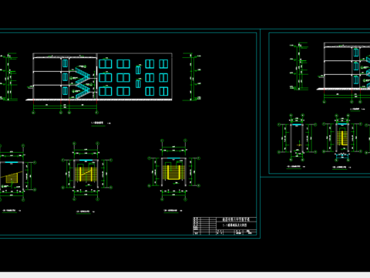370x278 pixels.
Task: Click the rightmost grid axis bubble below the large section
Action: [96, 113]
